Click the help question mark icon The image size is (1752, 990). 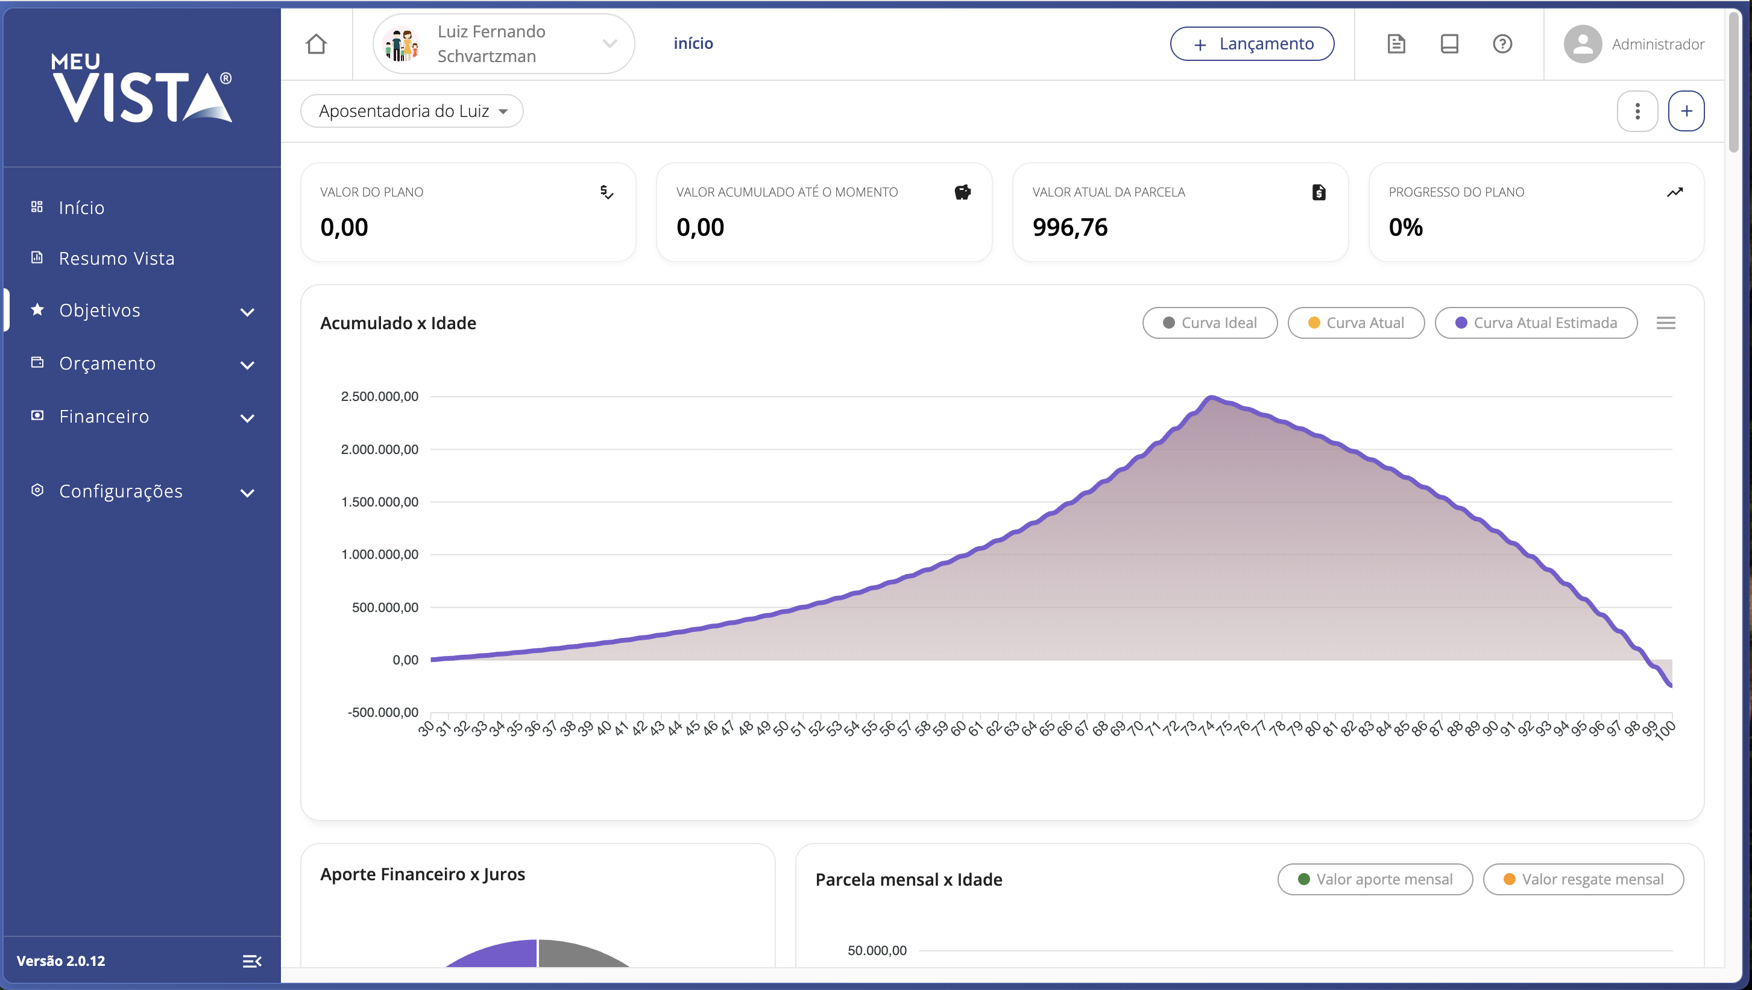[x=1502, y=44]
